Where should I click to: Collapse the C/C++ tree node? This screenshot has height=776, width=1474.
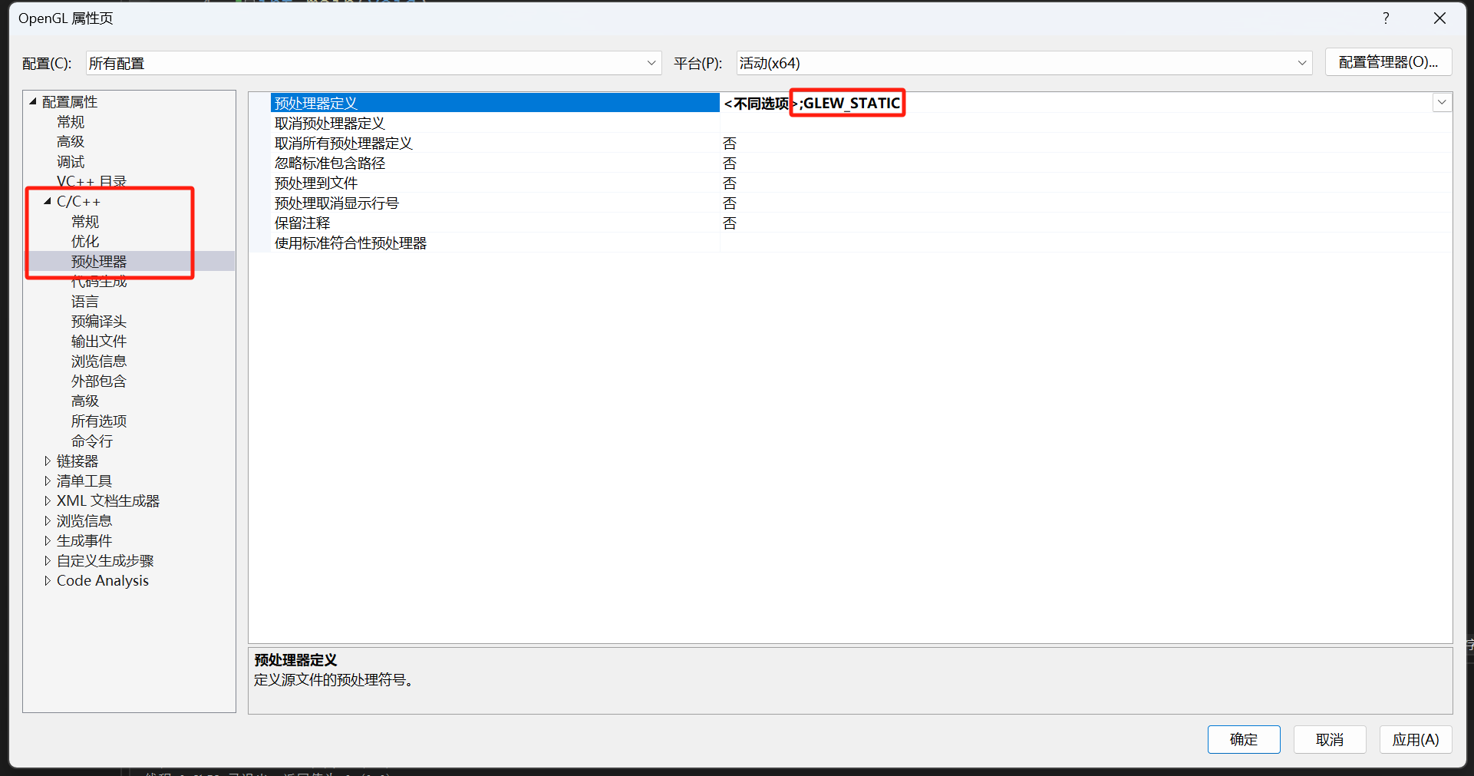48,201
